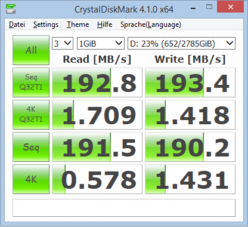The height and width of the screenshot is (227, 248).
Task: Start the plain 4K benchmark
Action: [31, 179]
